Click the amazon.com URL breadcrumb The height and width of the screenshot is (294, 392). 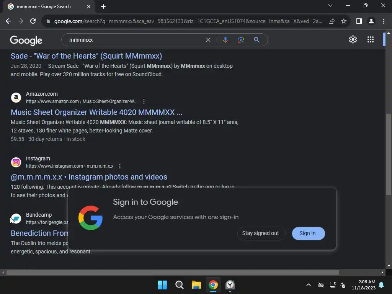[x=82, y=101]
